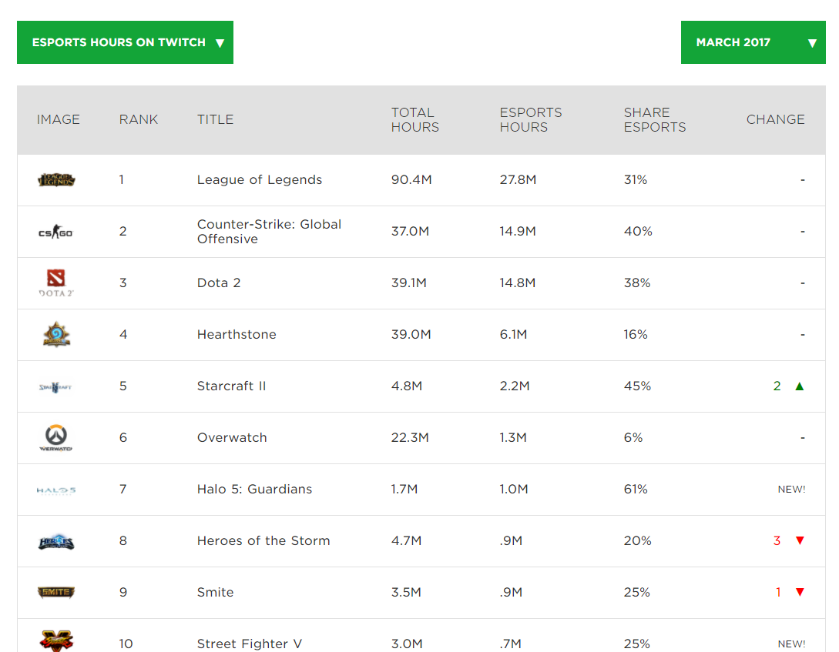Click the Smite logo icon
Image resolution: width=839 pixels, height=652 pixels.
point(56,593)
